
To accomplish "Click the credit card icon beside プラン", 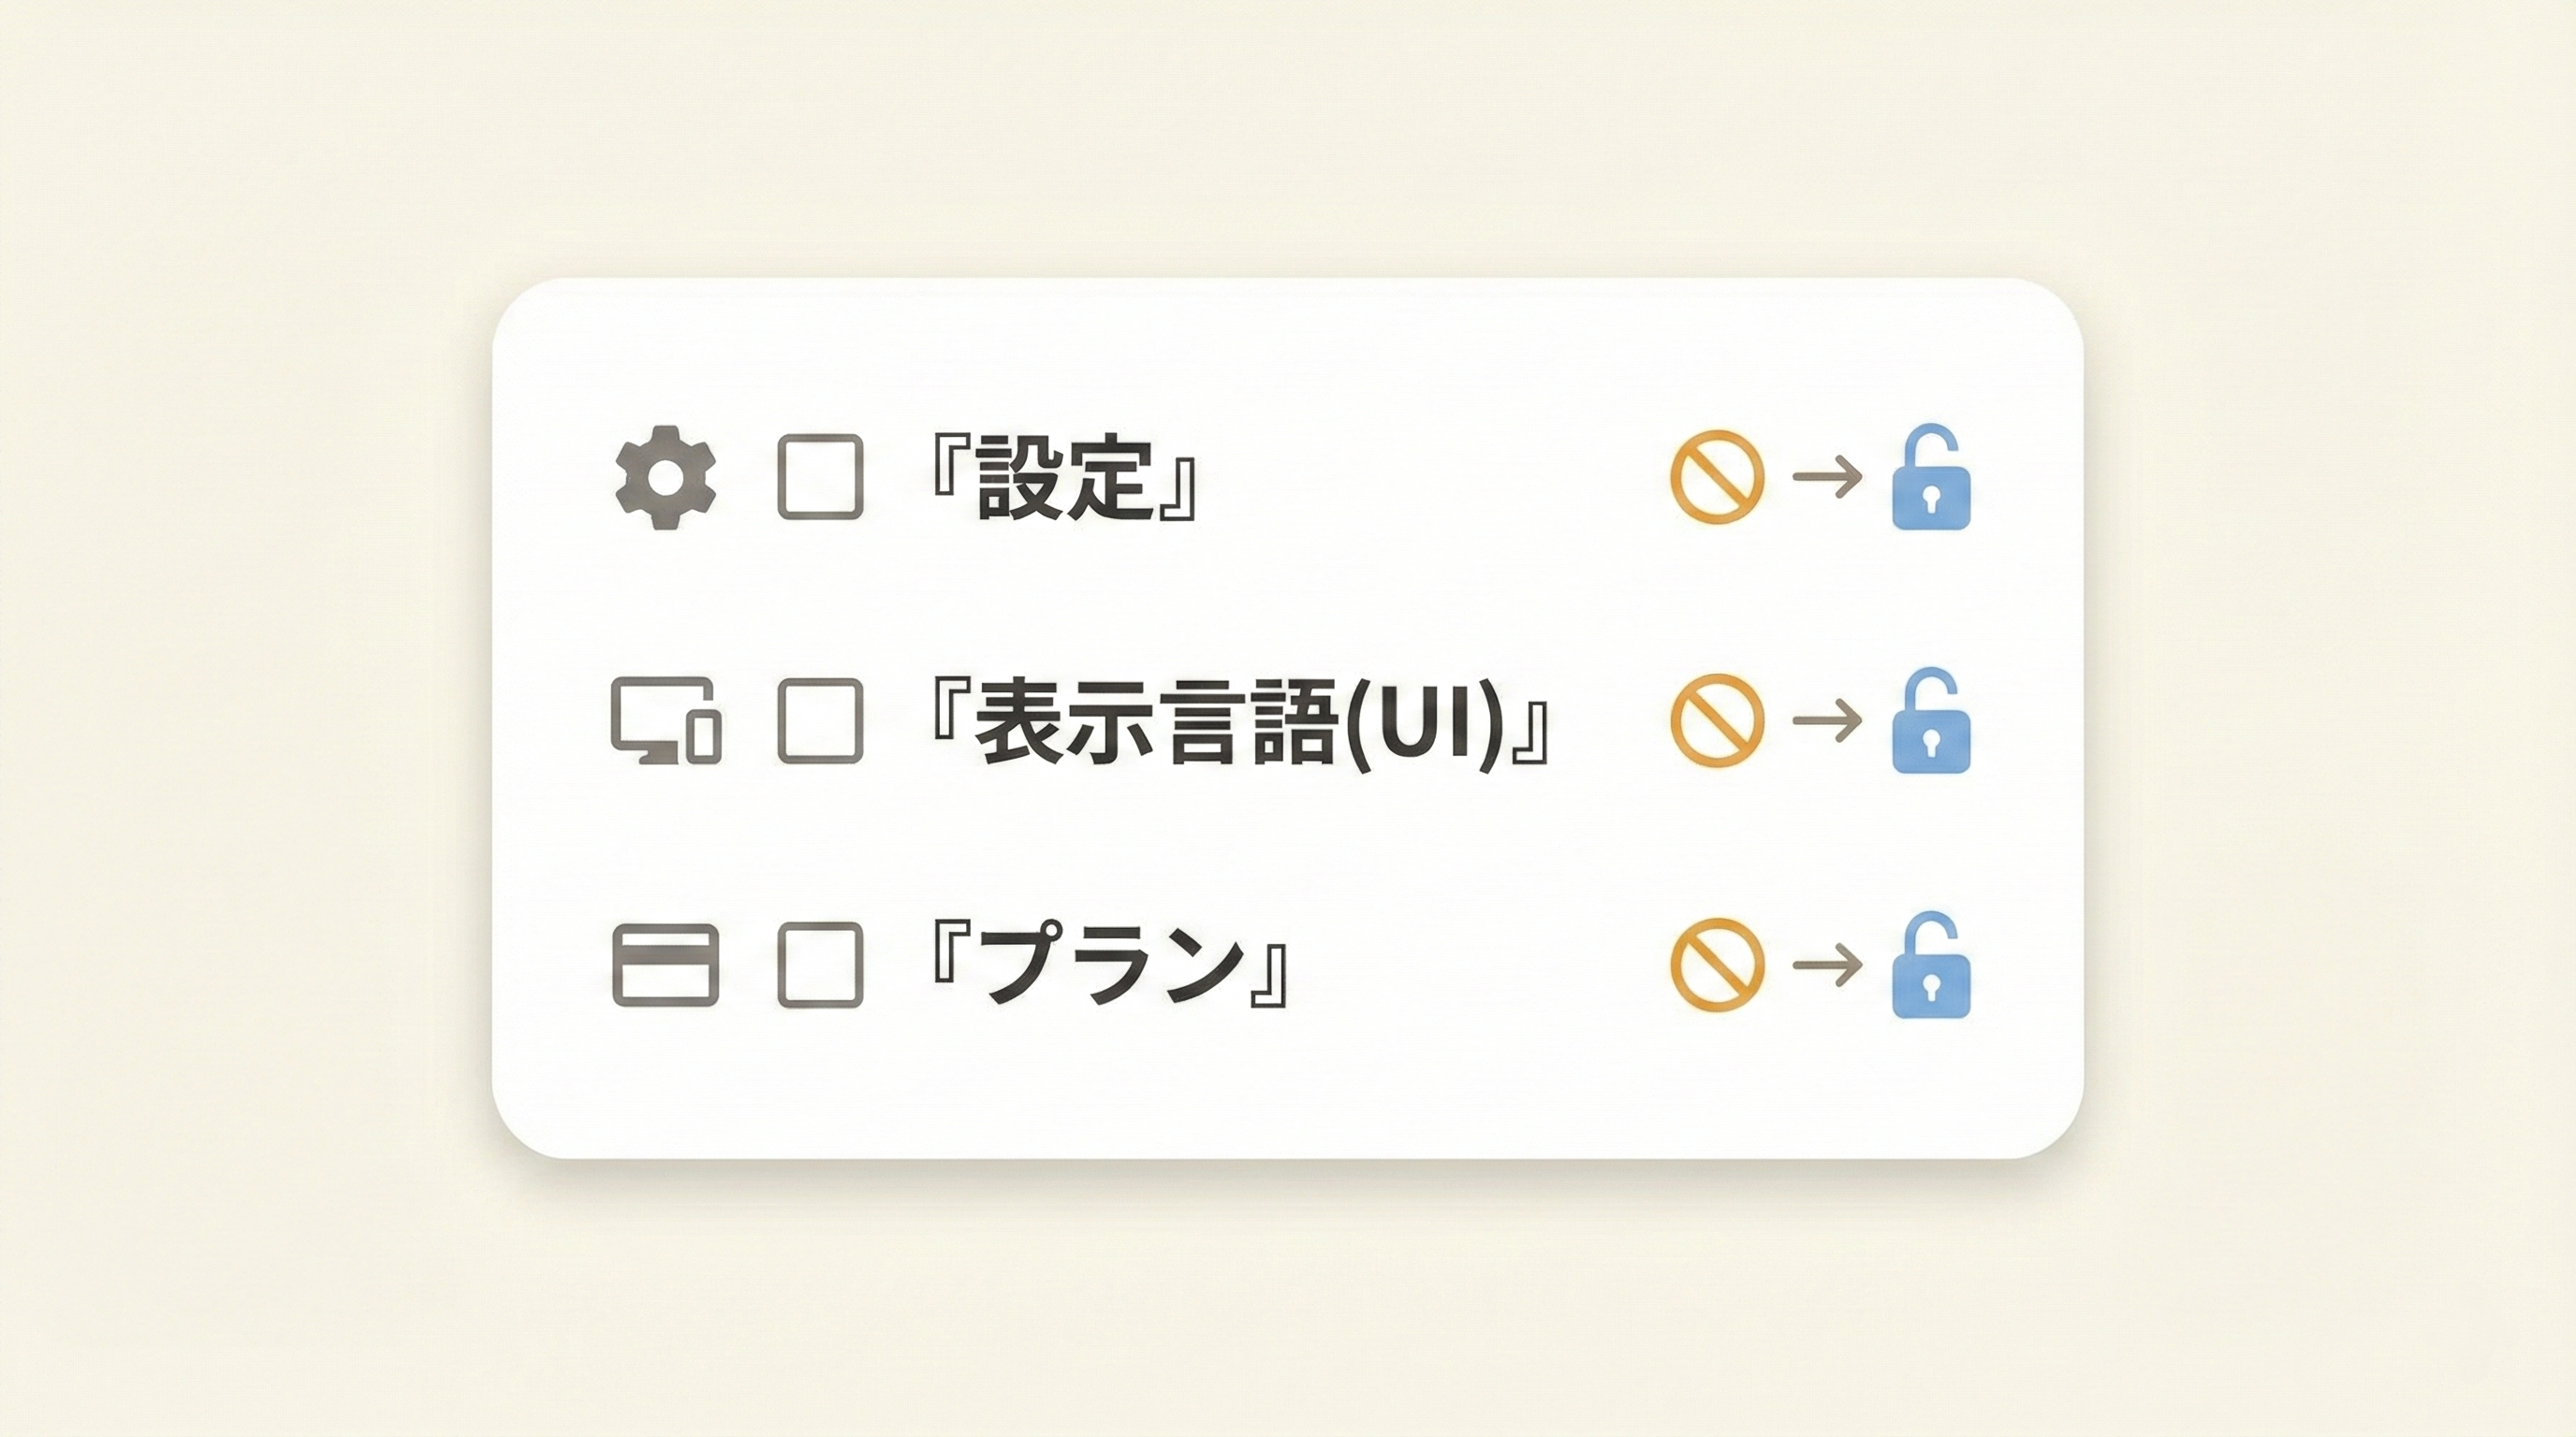I will pyautogui.click(x=665, y=965).
